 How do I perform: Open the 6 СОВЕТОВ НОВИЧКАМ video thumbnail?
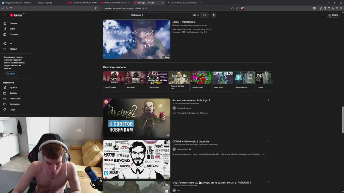point(137,118)
